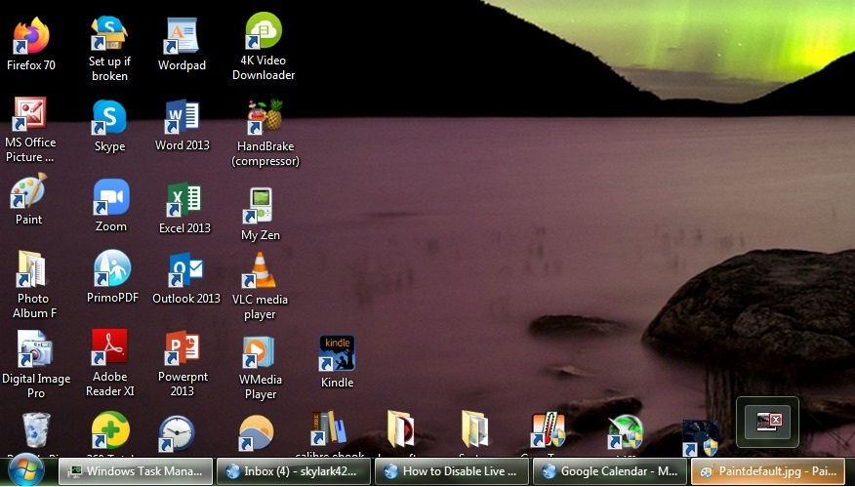Switch to 'How to Disable Live' browser window
855x487 pixels.
[452, 471]
